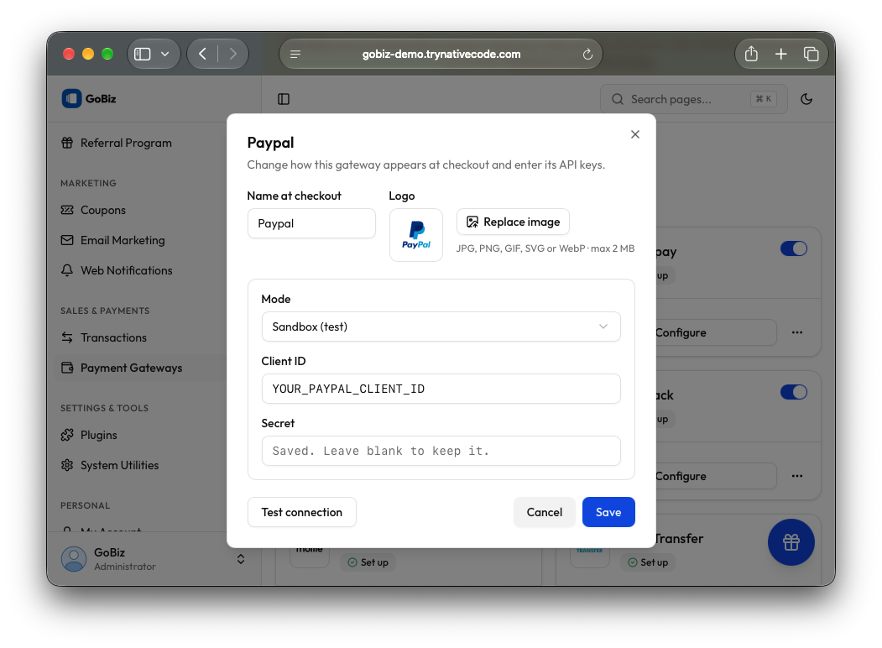Click the Referral Program gift icon
This screenshot has height=648, width=882.
(x=67, y=143)
